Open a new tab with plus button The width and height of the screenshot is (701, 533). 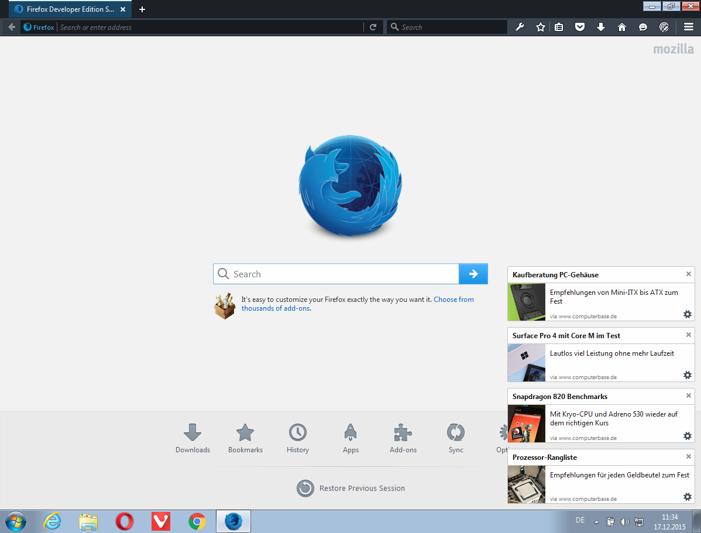142,9
